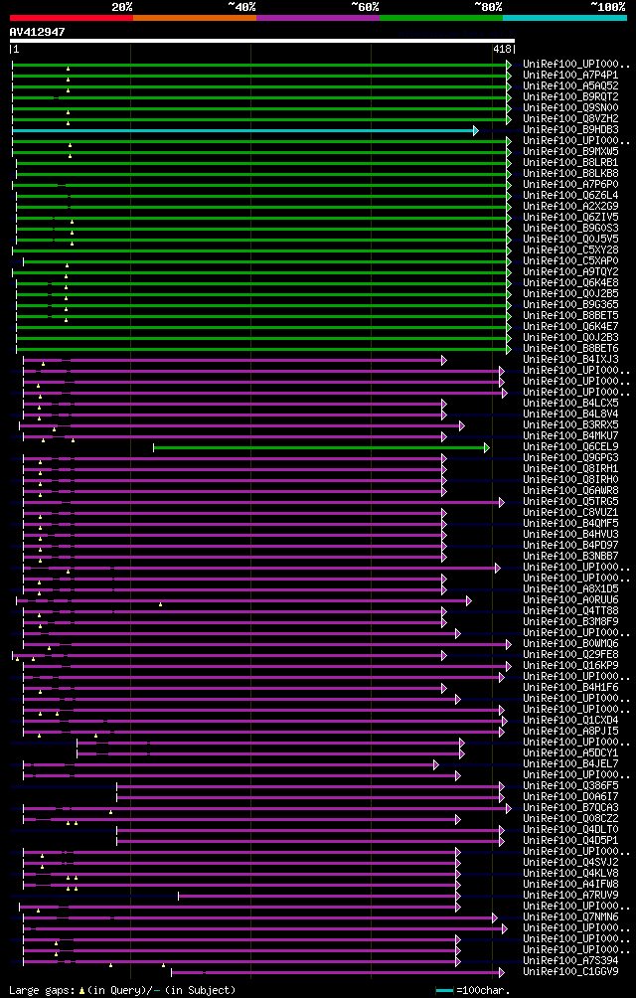Open the UniRef100_A5AQ52 hit label
The height and width of the screenshot is (998, 636).
coord(570,85)
